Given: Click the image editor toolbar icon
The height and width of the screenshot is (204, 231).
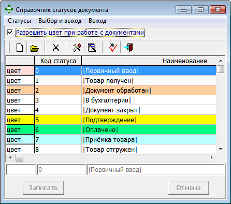Looking at the screenshot, I should click(92, 48).
